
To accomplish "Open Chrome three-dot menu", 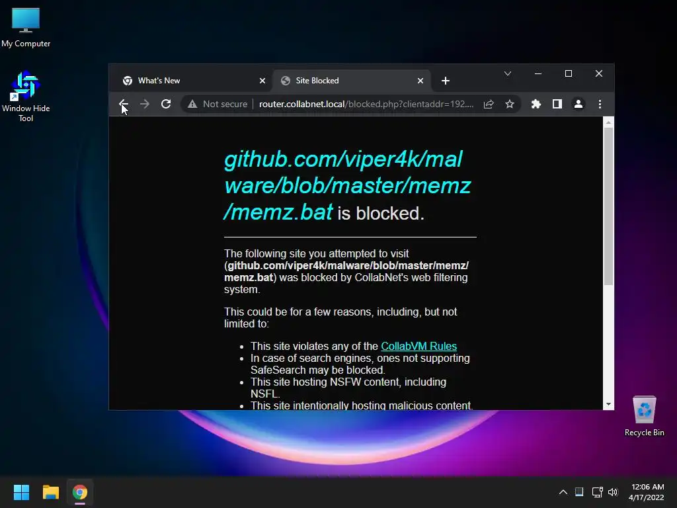I will pos(600,104).
